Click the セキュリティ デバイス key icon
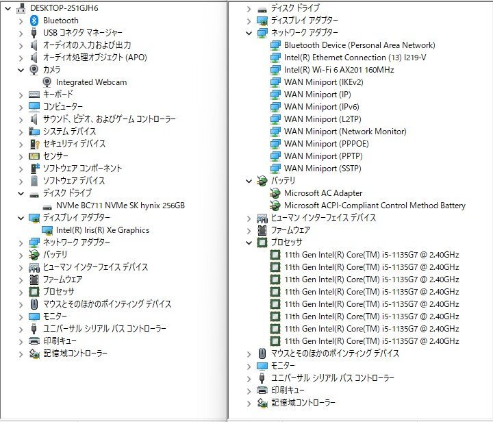The height and width of the screenshot is (422, 493). [x=34, y=144]
